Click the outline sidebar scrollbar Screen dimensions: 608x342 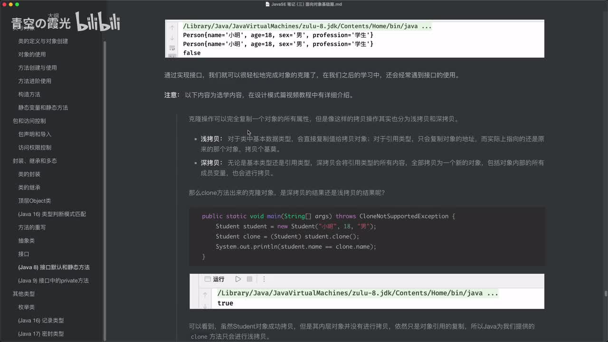(x=104, y=190)
